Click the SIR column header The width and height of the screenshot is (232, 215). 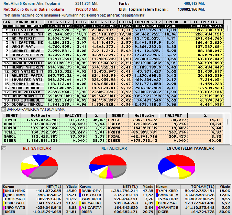(x=6, y=22)
